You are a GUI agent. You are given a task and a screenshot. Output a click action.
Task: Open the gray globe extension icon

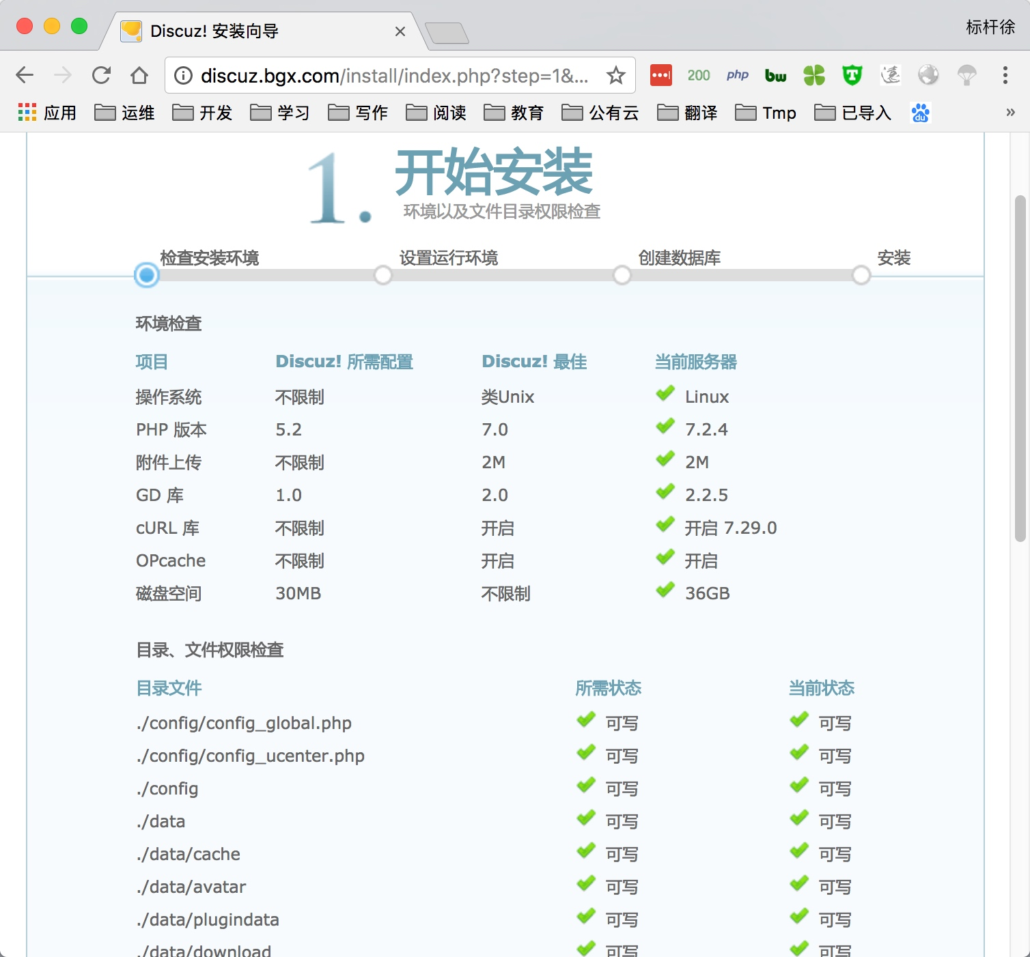tap(929, 75)
